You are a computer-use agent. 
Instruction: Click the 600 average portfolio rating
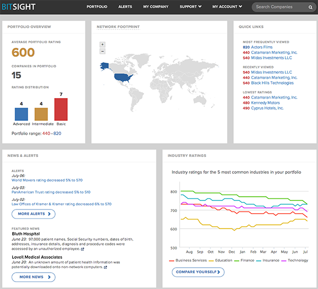23,52
